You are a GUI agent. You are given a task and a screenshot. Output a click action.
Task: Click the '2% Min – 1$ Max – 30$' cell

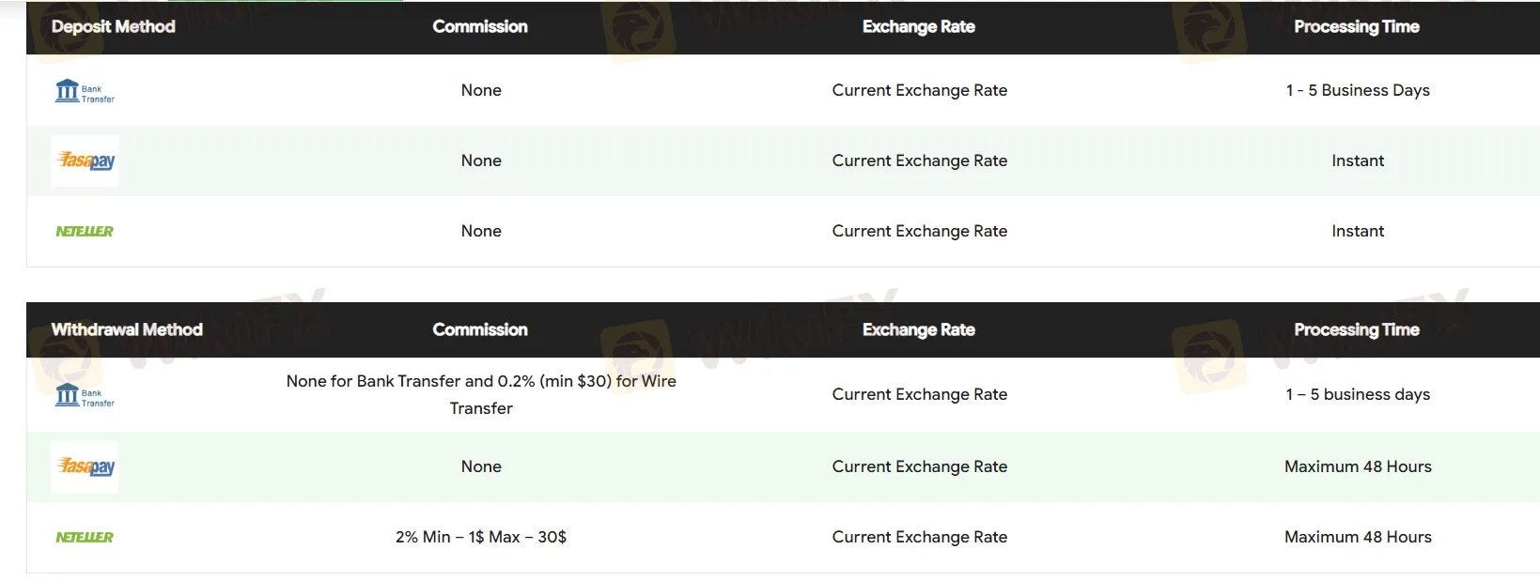coord(481,537)
